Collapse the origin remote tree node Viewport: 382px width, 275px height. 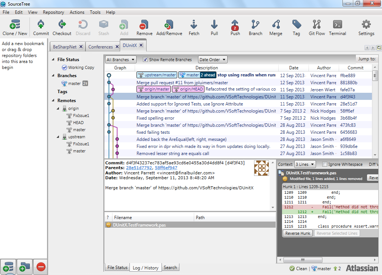coord(58,108)
